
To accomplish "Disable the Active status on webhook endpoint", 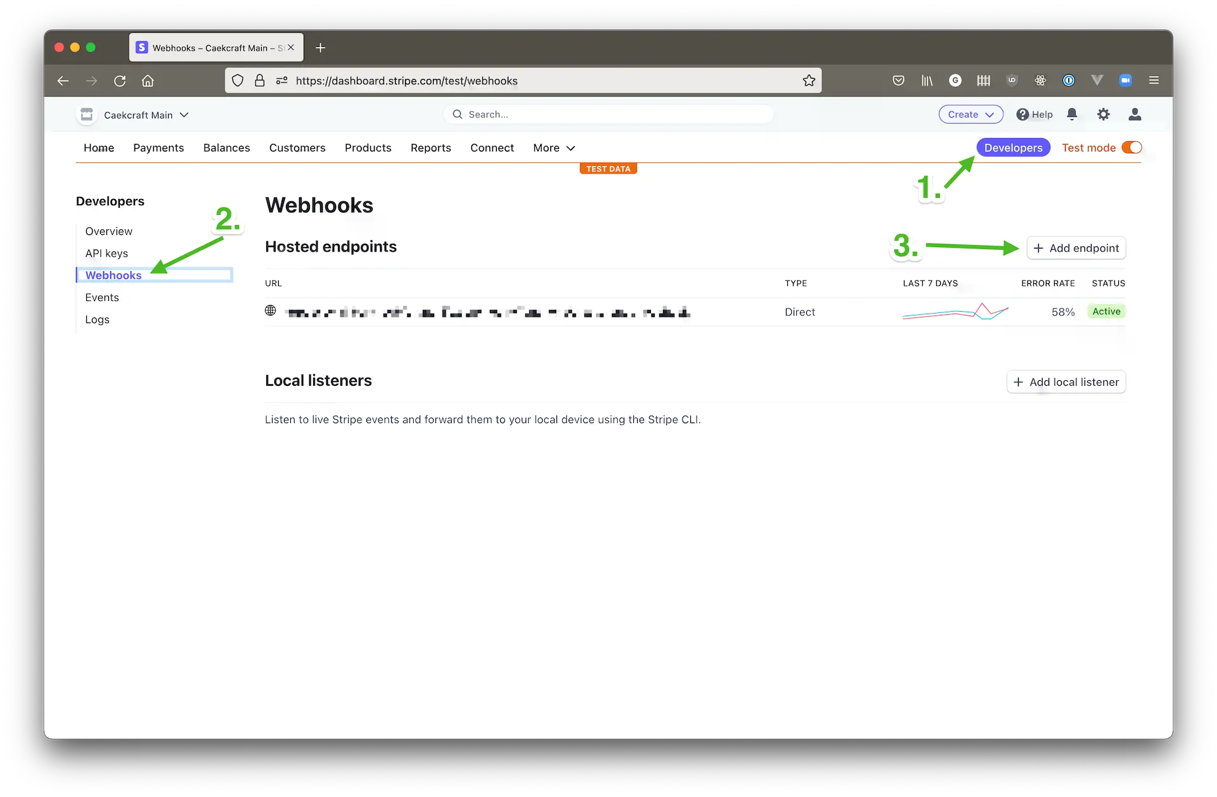I will click(x=1106, y=310).
